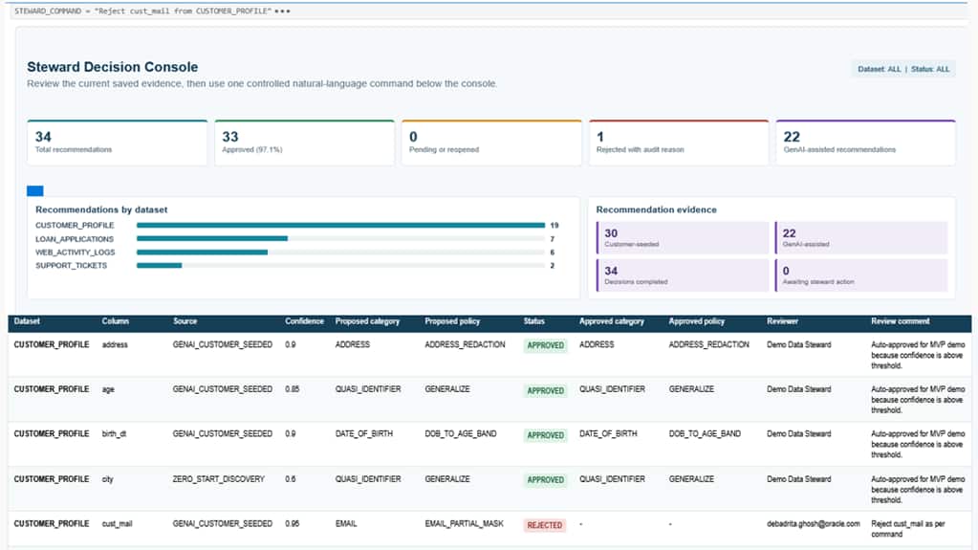Open the 22 GenAI-assisted recommendations card
This screenshot has width=978, height=550.
[x=866, y=143]
